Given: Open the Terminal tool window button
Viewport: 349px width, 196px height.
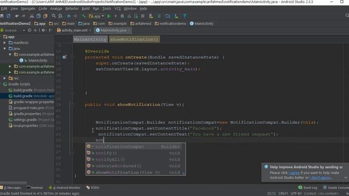Looking at the screenshot, I should click(35, 188).
